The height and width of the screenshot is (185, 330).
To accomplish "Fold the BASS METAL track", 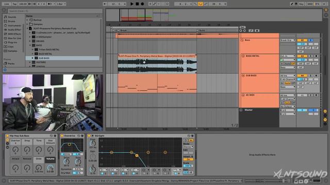I will (243, 56).
